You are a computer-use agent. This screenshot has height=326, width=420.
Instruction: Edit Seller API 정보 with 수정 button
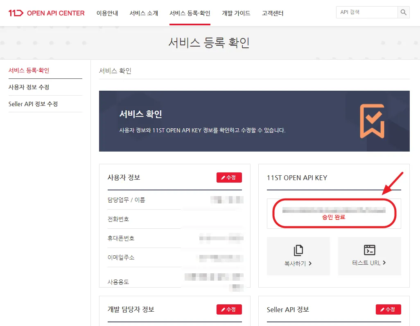(388, 309)
